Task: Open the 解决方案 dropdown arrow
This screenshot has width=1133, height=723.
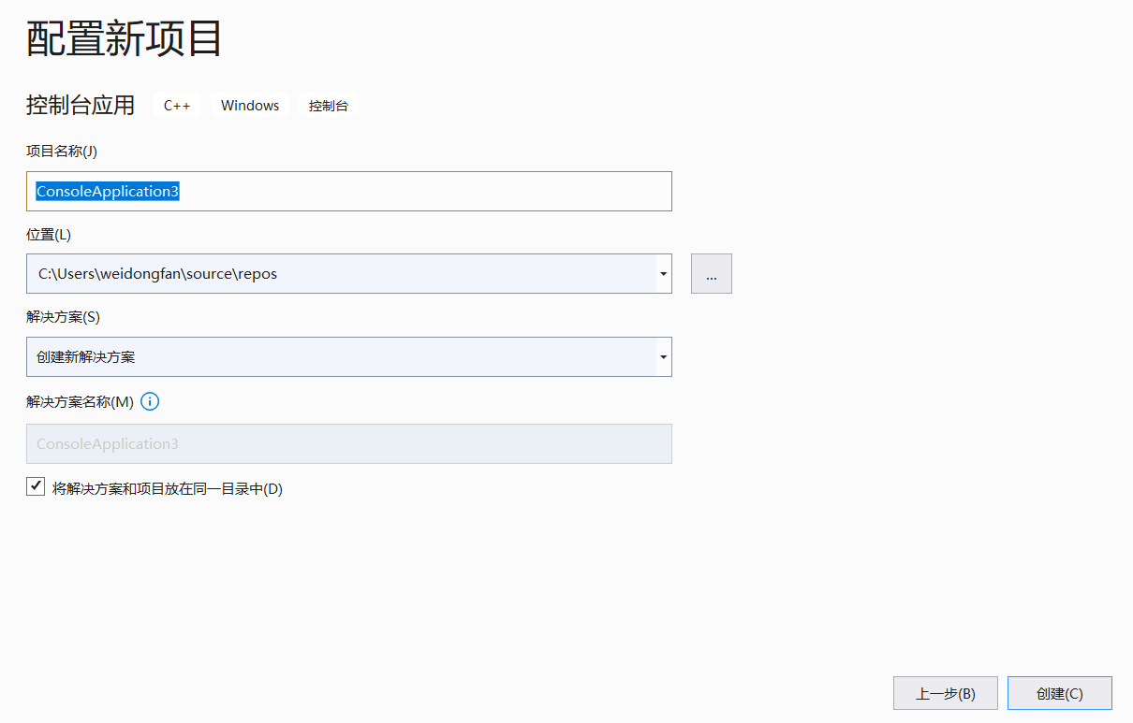Action: tap(663, 356)
